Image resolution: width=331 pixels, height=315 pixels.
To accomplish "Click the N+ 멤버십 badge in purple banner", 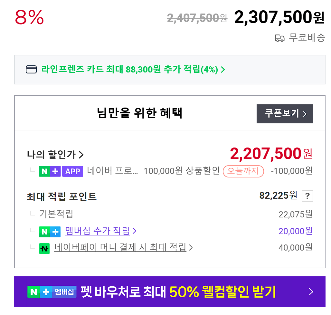I will point(52,291).
